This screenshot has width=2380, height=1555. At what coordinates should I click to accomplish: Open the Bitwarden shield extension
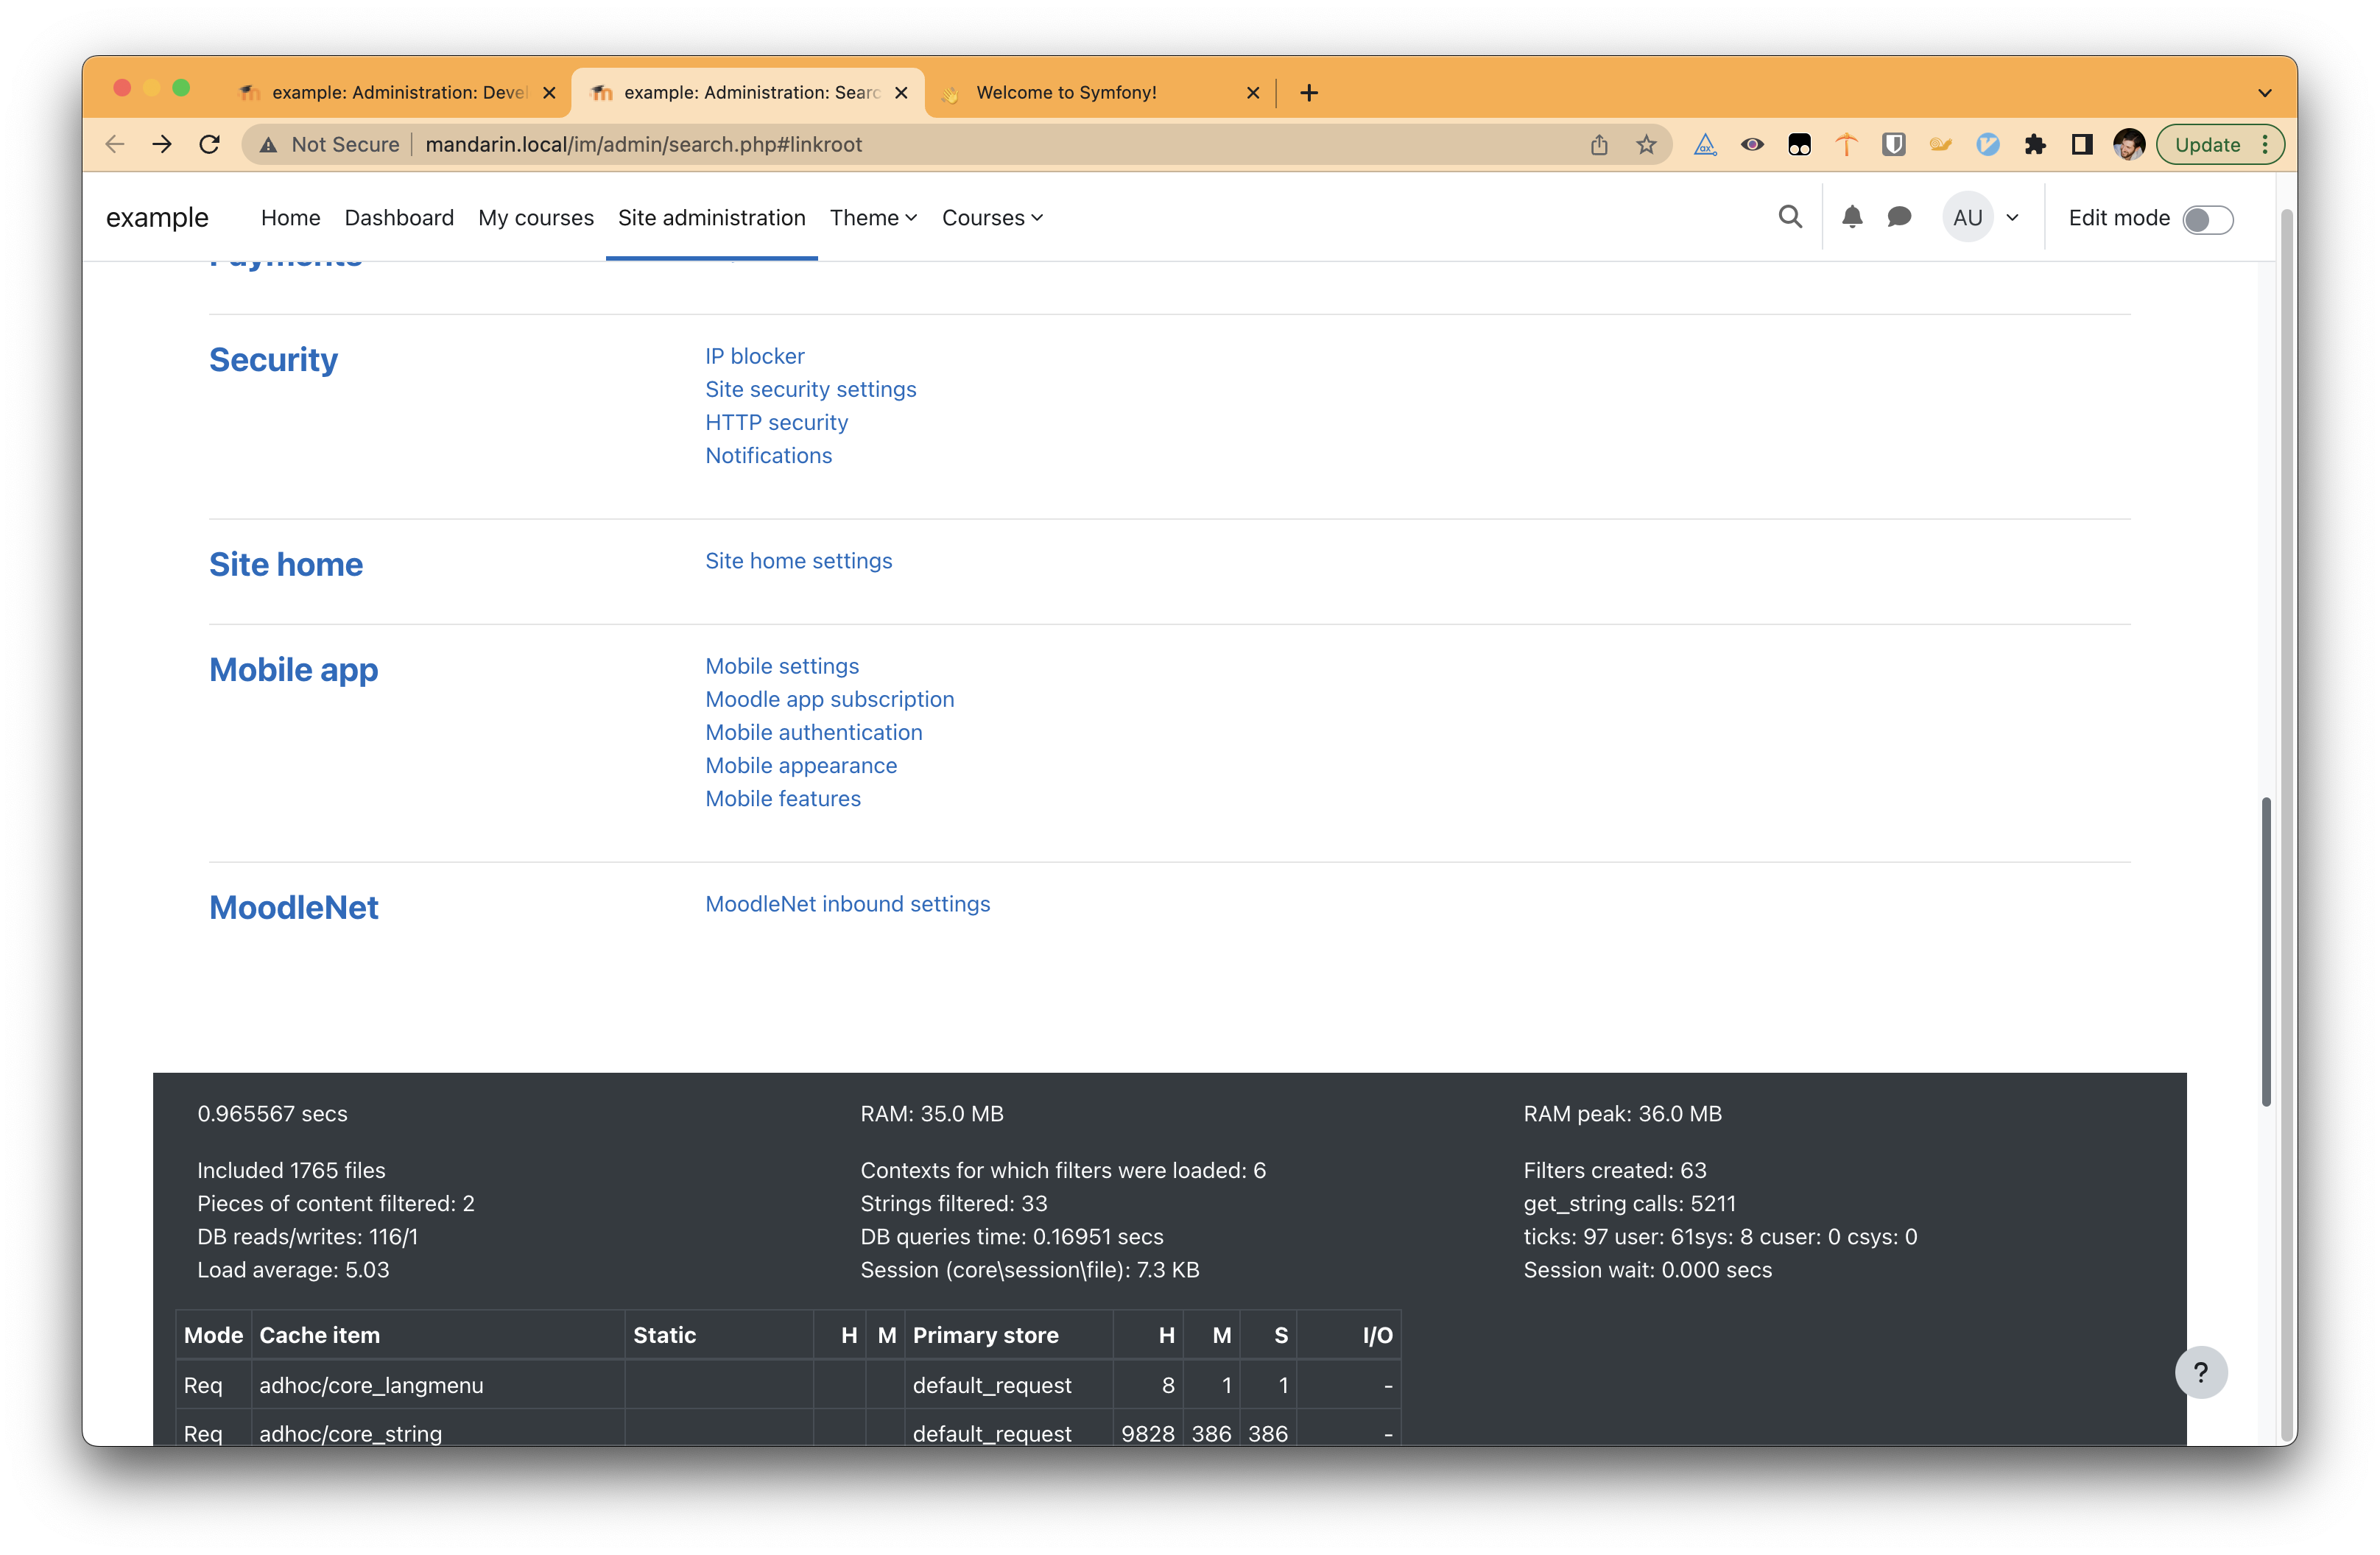(x=1893, y=145)
